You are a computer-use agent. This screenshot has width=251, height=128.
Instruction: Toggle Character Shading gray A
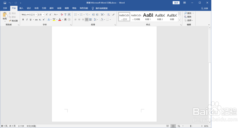[65, 20]
